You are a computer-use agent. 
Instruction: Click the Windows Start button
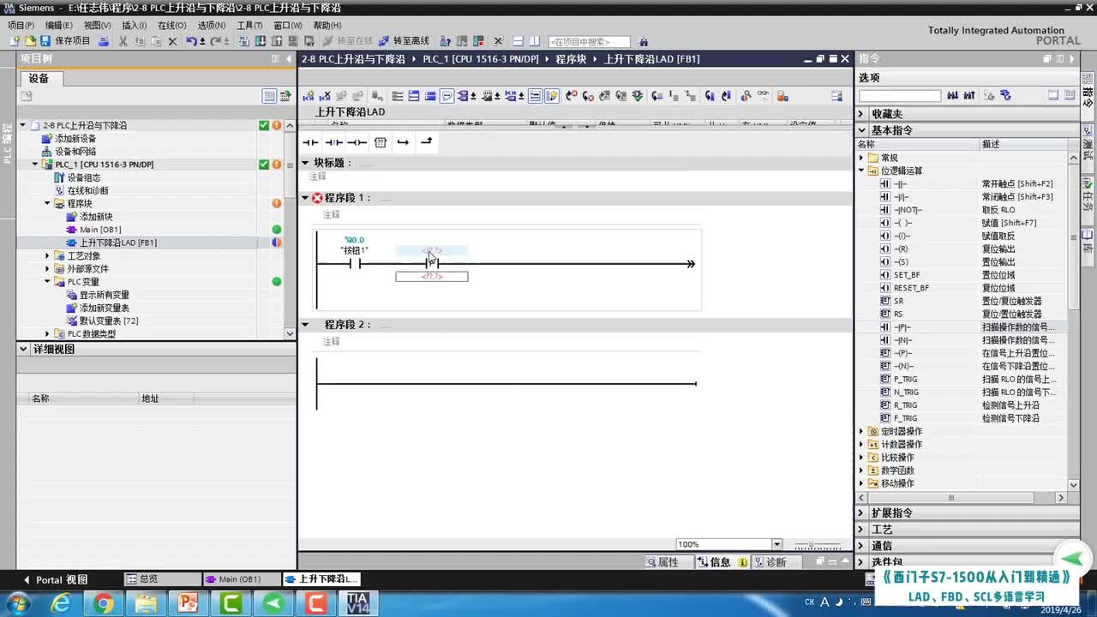click(x=16, y=603)
